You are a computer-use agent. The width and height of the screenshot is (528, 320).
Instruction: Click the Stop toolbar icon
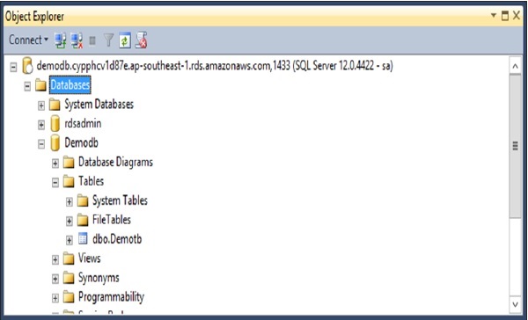[x=92, y=40]
